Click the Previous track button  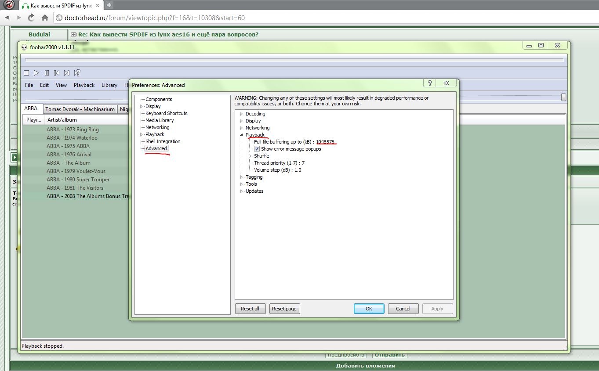(57, 73)
